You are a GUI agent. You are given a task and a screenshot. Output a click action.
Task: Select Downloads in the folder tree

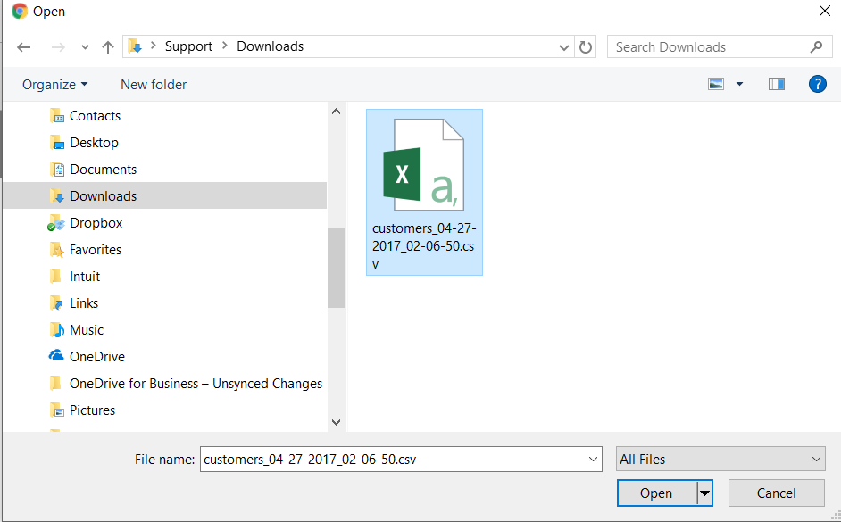click(x=103, y=196)
